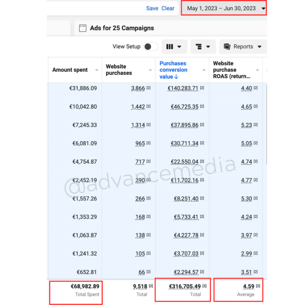Click the Clear link
This screenshot has width=305, height=305.
click(168, 8)
